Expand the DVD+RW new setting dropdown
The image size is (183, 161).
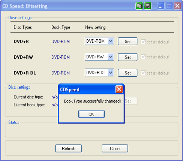click(111, 57)
